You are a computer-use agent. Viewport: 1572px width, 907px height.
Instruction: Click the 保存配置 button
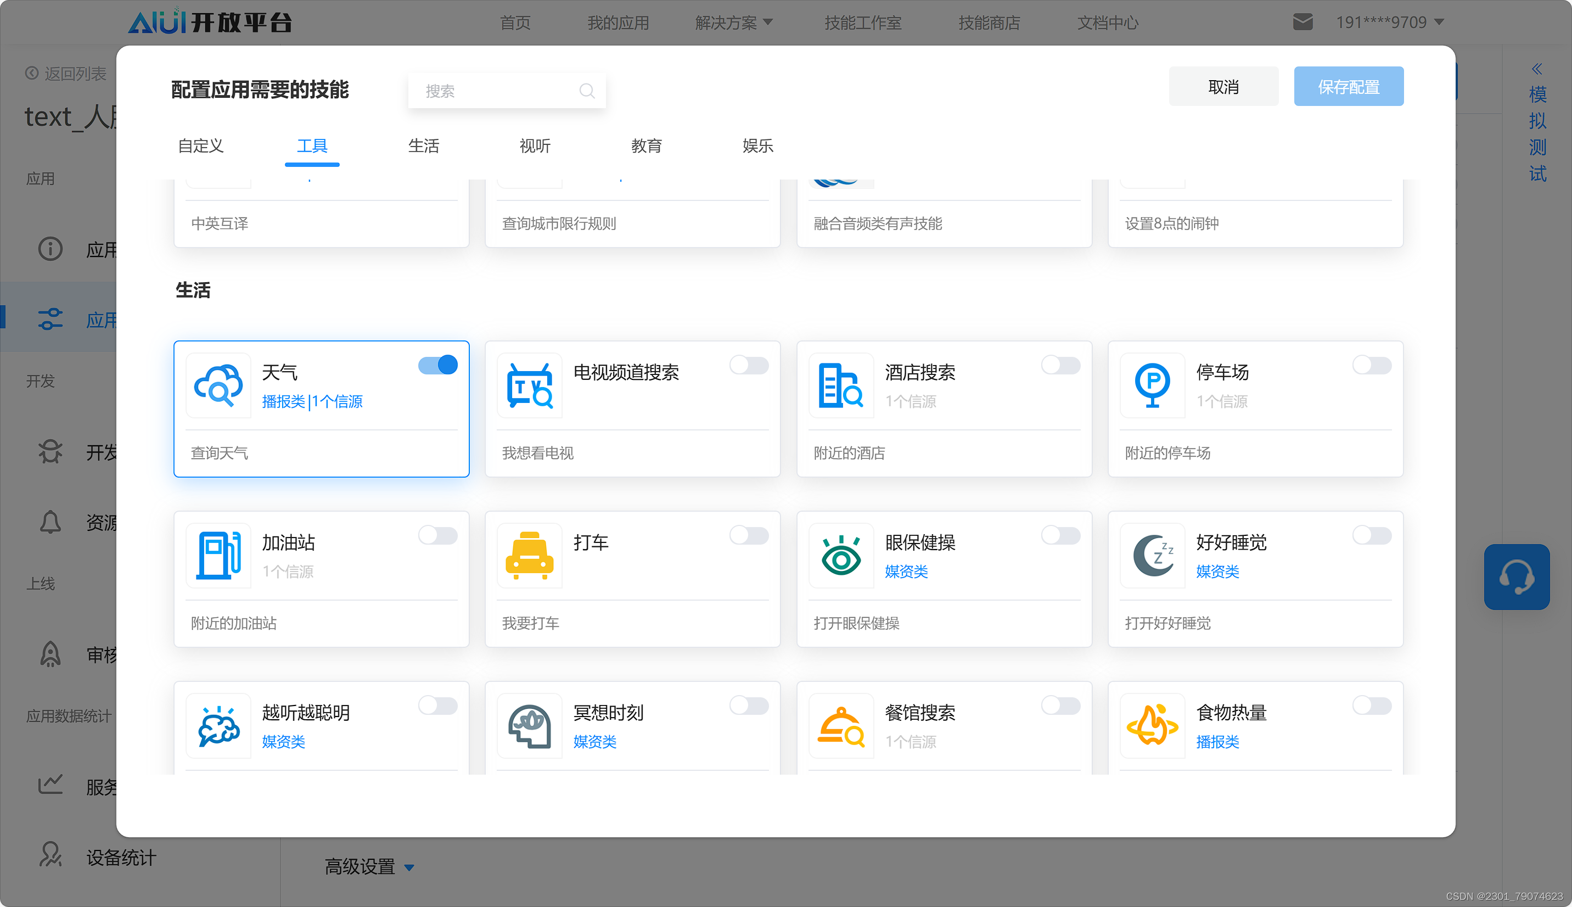(1349, 86)
